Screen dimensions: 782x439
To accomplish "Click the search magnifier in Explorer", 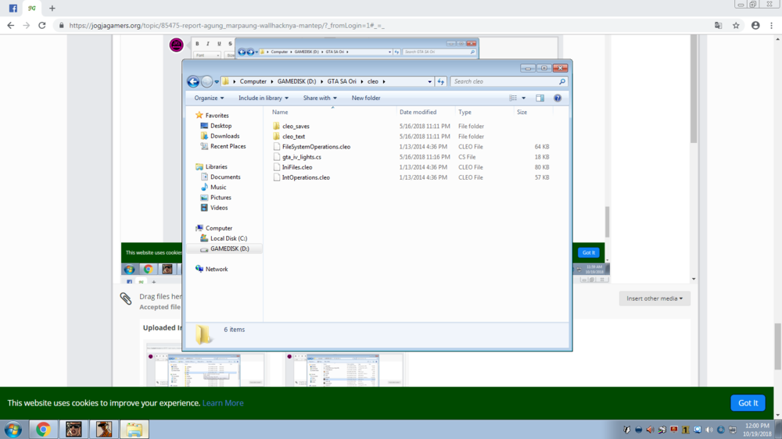I will pos(562,81).
